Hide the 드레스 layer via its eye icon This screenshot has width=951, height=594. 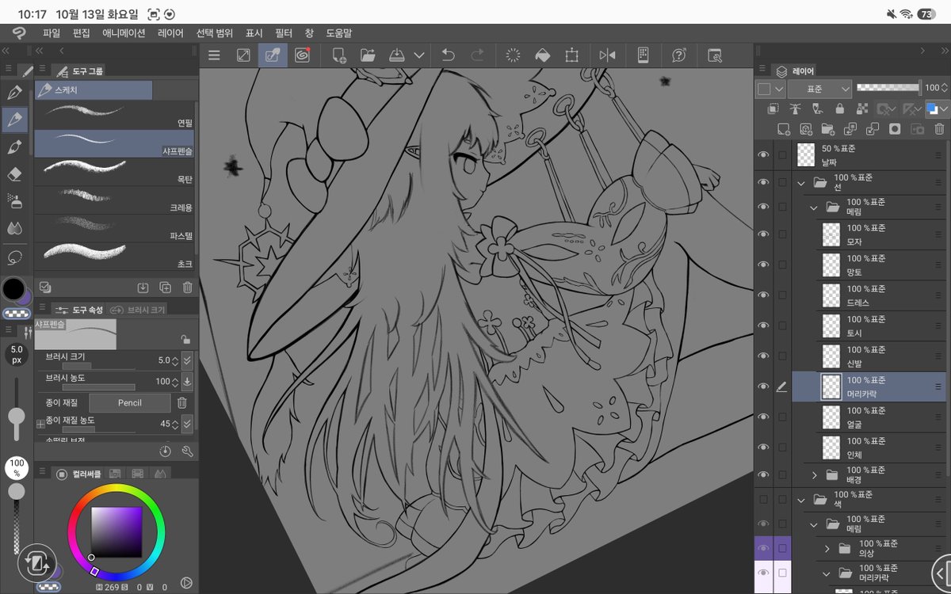click(x=763, y=295)
